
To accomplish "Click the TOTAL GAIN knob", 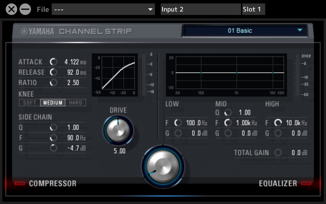I will pos(278,153).
